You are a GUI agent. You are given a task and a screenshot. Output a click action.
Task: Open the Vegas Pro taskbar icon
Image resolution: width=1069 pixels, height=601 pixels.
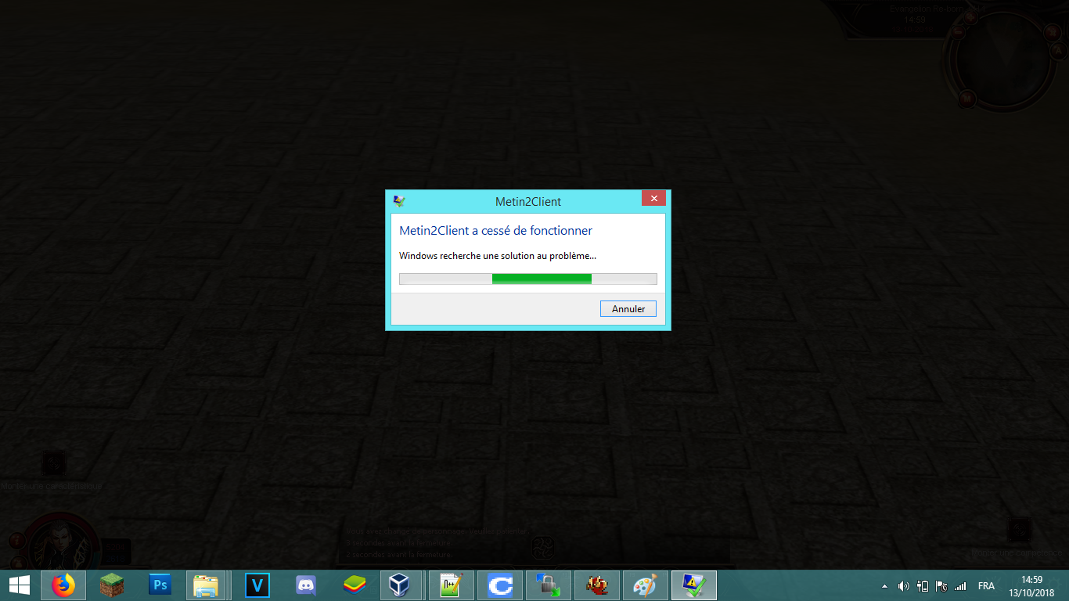coord(257,585)
